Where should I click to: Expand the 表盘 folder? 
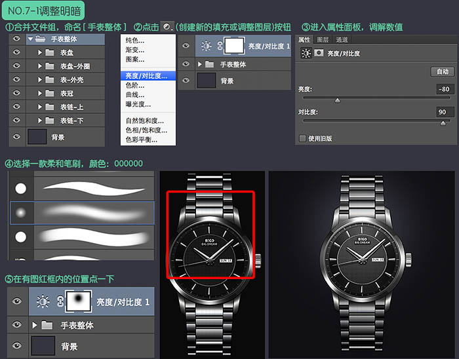point(40,52)
